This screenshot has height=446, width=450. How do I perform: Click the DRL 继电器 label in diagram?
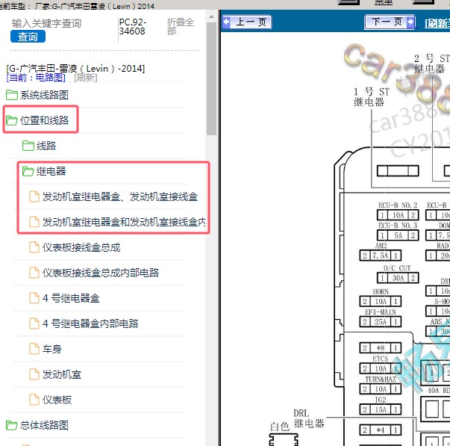point(309,418)
